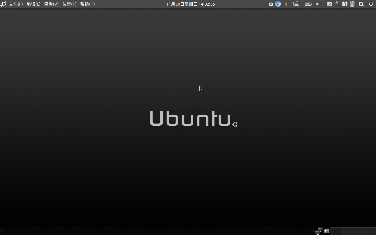This screenshot has width=376, height=235.
Task: Click the show desktop button in bottom panel
Action: click(x=327, y=231)
